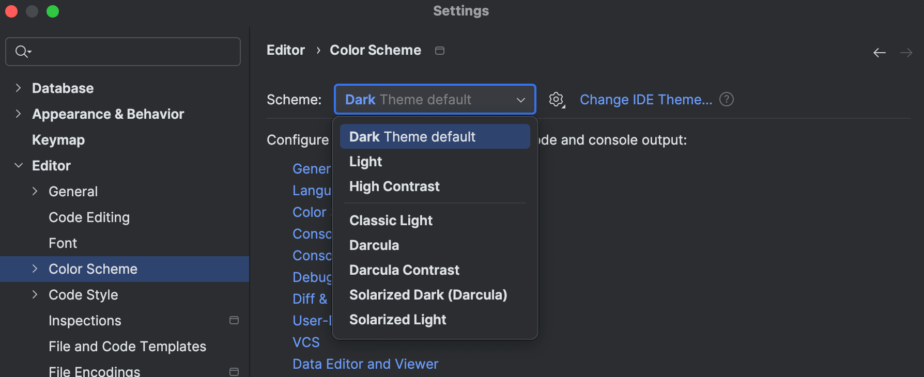Click the editor icon beside Inspections
This screenshot has width=924, height=377.
[234, 320]
